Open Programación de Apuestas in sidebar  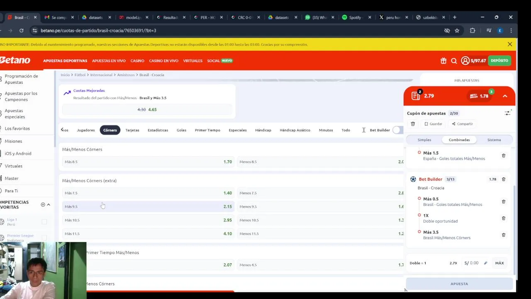21,79
